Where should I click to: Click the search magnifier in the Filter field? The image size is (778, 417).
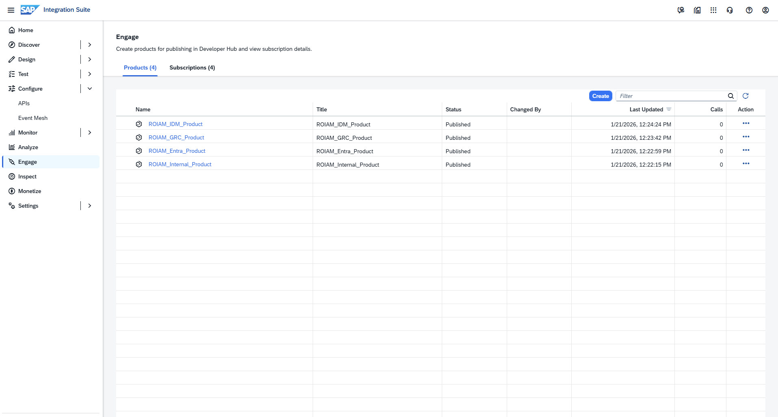pyautogui.click(x=731, y=96)
